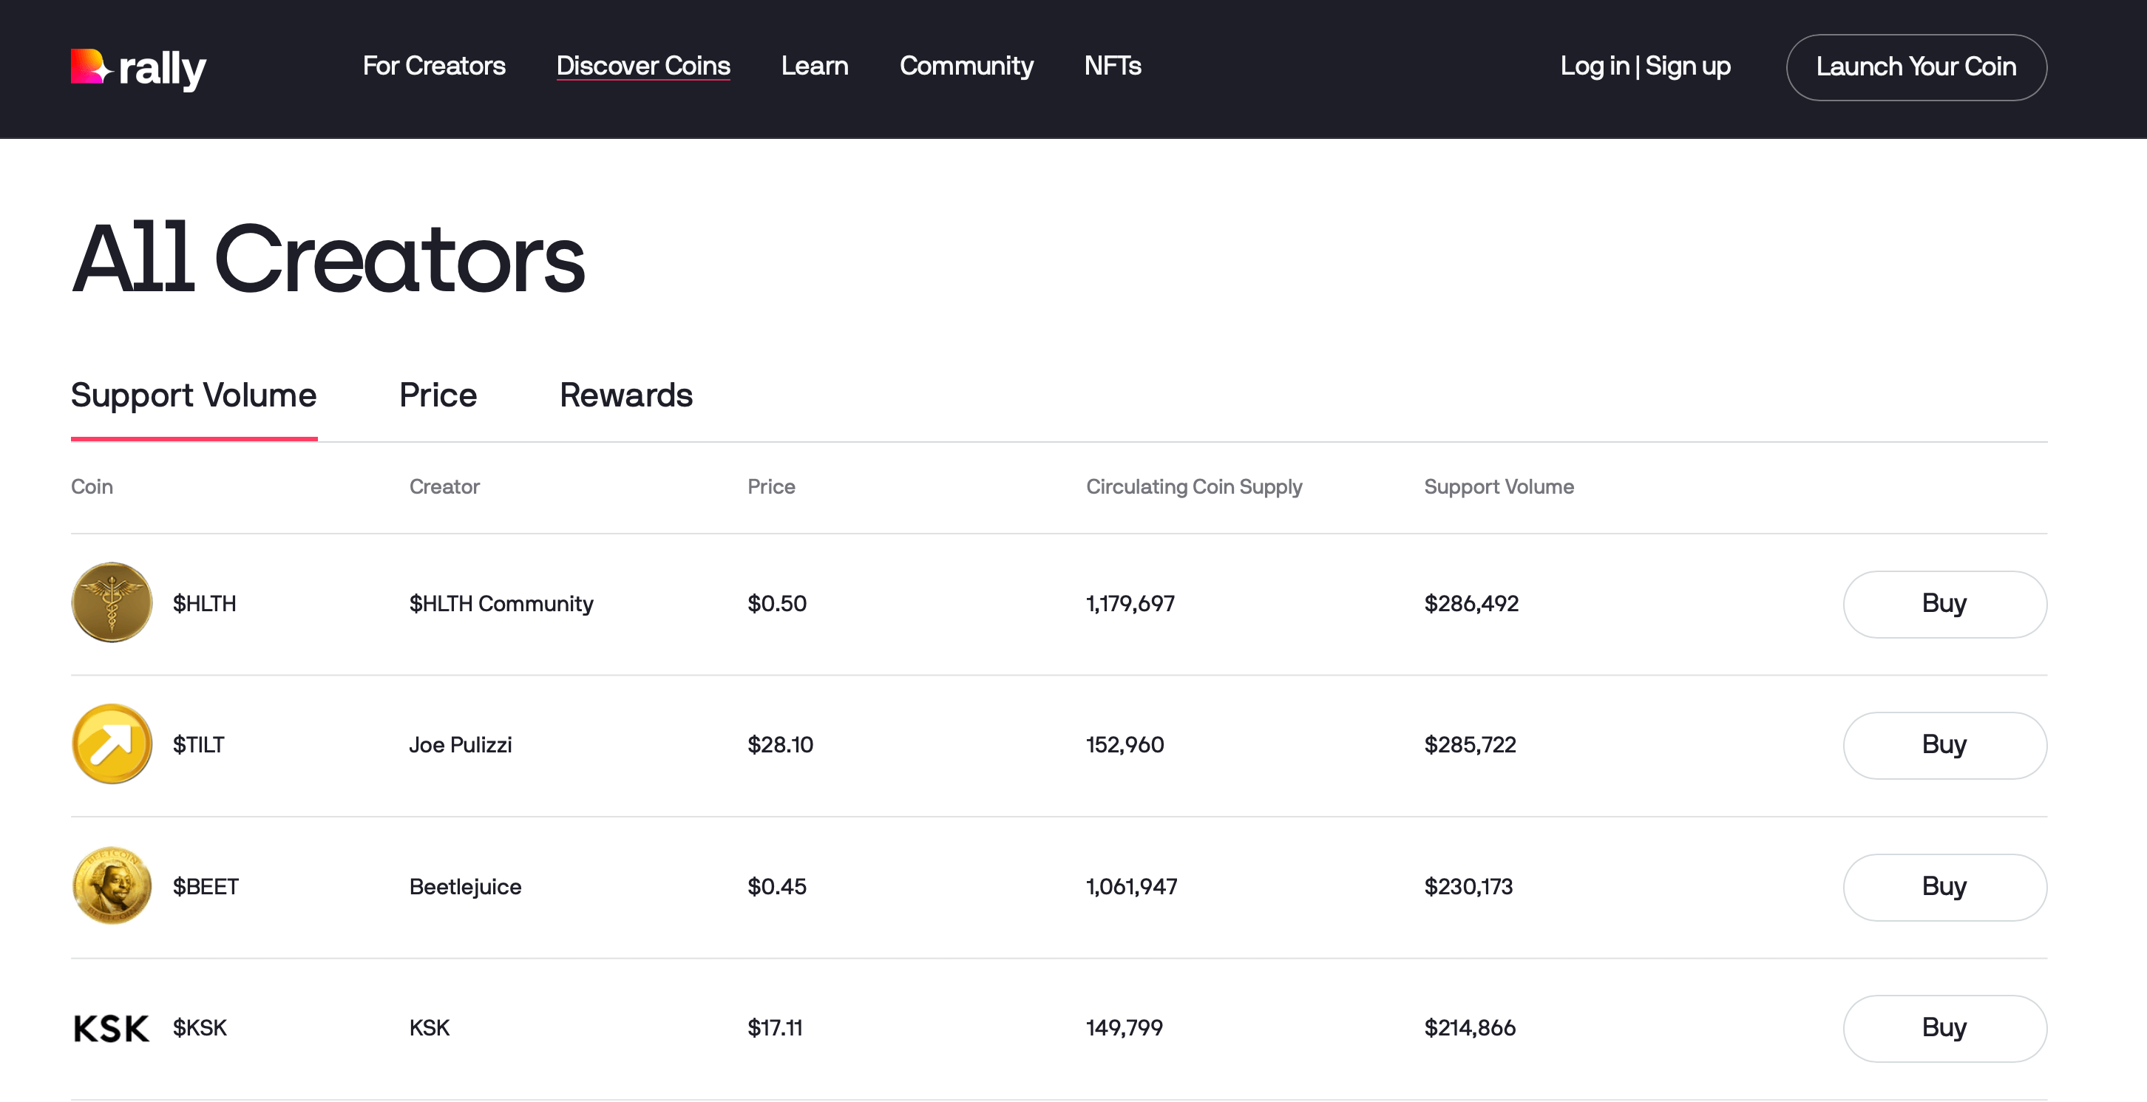Click the $BEET coin name
Screen dimensions: 2147x1102
tap(206, 886)
